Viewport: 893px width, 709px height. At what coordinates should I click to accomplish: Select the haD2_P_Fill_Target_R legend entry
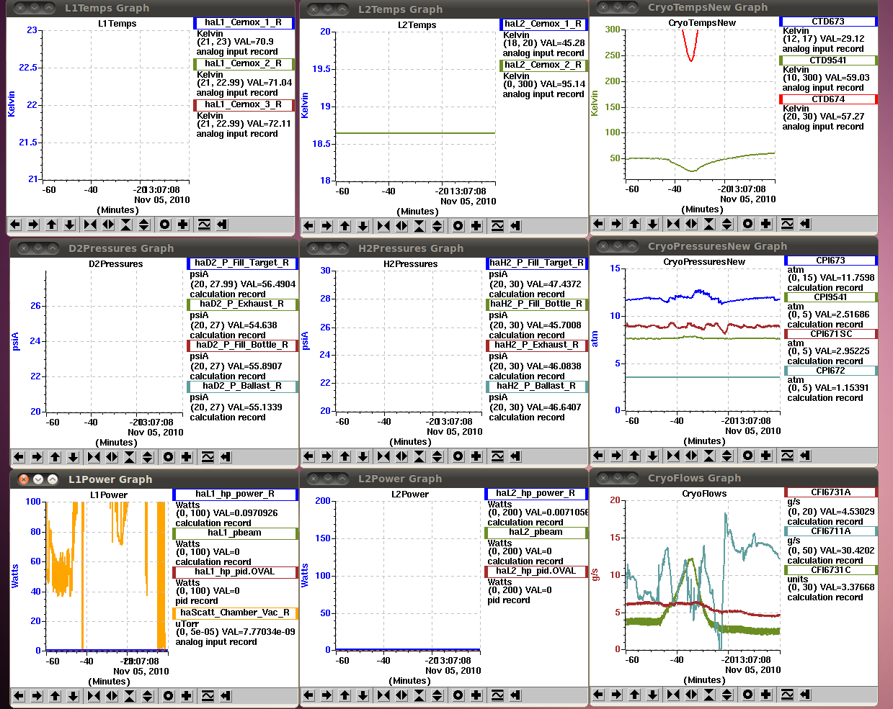click(x=242, y=263)
